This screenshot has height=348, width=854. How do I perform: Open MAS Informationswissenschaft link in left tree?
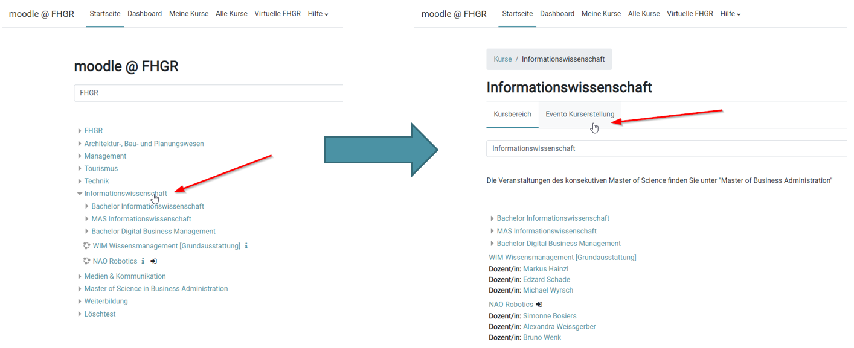(141, 219)
